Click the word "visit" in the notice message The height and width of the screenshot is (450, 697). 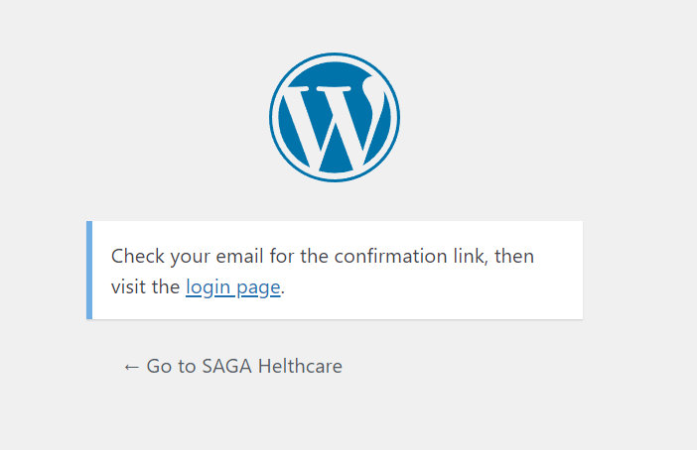coord(127,287)
